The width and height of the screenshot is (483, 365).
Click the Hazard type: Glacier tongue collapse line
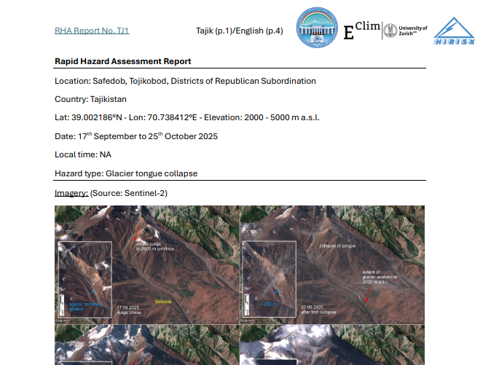coord(126,173)
